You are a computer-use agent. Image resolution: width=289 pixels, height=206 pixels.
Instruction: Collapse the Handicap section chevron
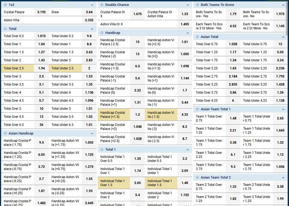coord(188,33)
